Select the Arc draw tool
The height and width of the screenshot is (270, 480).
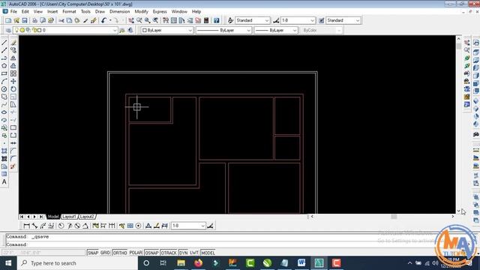pos(4,82)
